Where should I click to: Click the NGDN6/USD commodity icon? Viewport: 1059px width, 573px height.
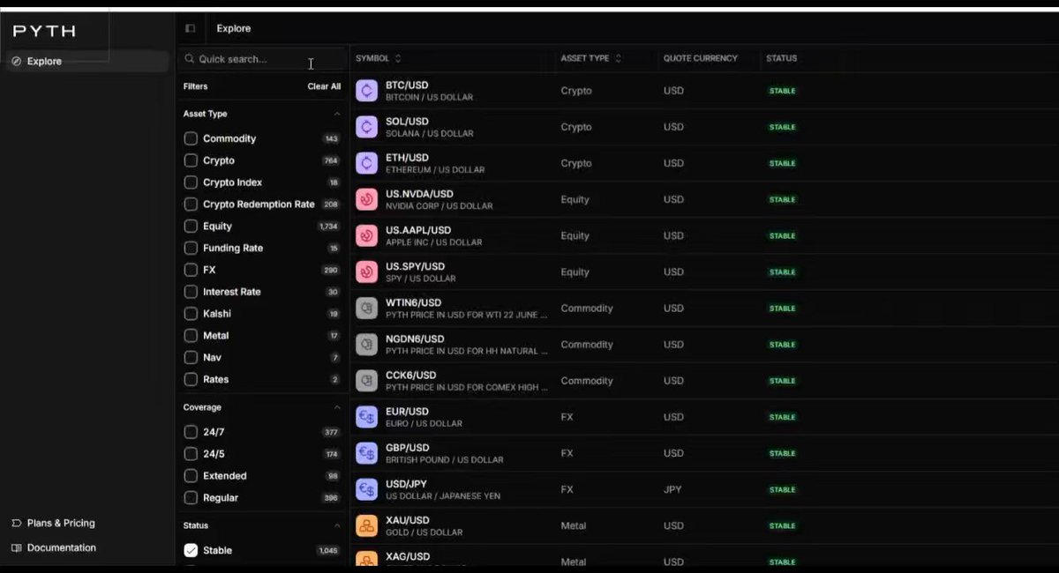tap(367, 345)
